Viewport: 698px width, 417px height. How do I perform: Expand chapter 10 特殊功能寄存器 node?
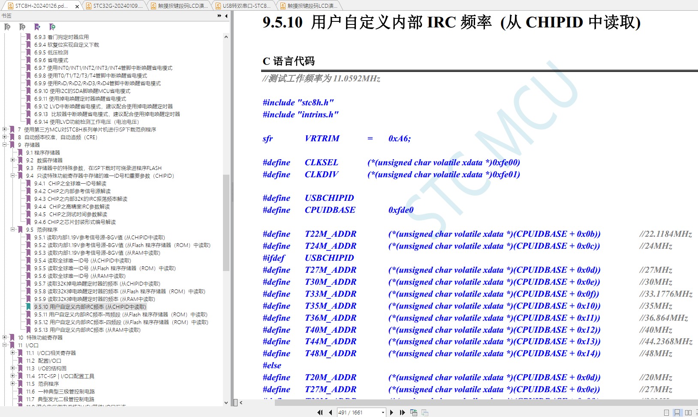(4, 337)
